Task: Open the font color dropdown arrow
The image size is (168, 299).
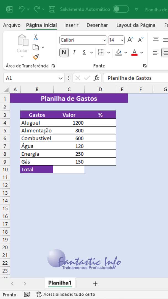Action: [x=141, y=52]
